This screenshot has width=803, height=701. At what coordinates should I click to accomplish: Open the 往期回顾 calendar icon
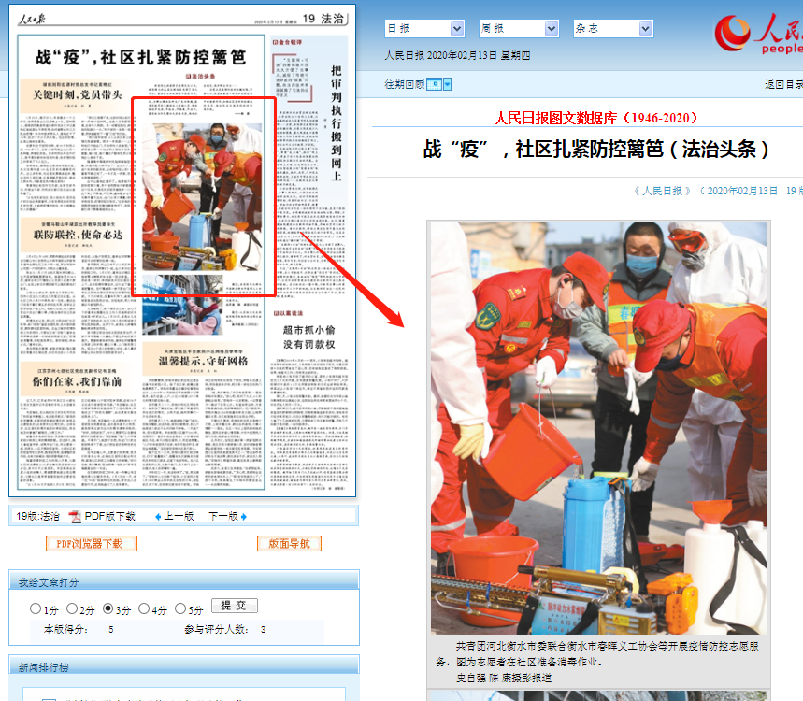434,85
